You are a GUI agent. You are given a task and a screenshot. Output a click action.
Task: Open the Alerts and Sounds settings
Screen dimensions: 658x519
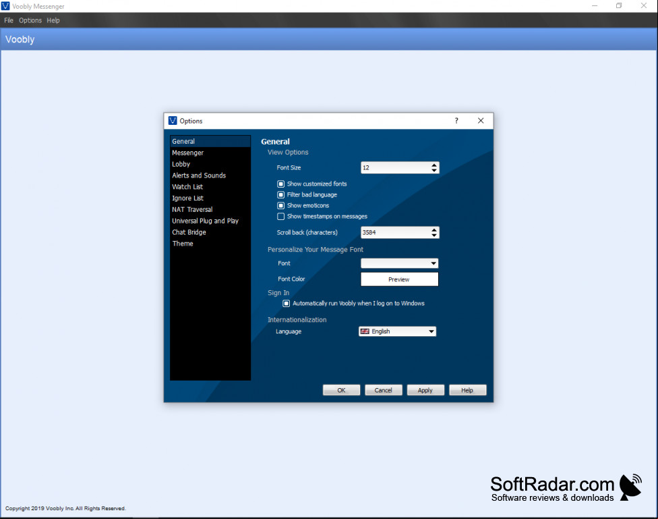click(210, 175)
